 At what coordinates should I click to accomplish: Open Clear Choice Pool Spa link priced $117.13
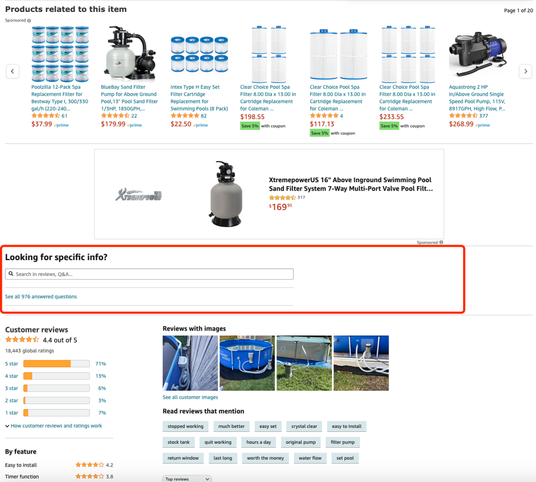coord(338,98)
